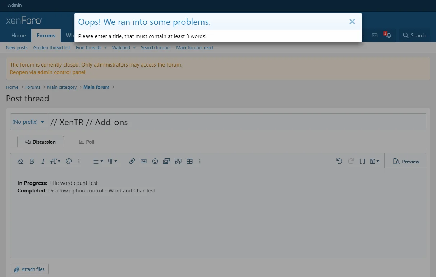Click the XenForo logo
Screen dimensions: 436x277
(24, 21)
